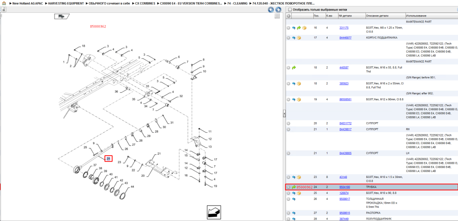Add part 84439817 using its plus icon
The image size is (458, 221).
click(x=288, y=129)
